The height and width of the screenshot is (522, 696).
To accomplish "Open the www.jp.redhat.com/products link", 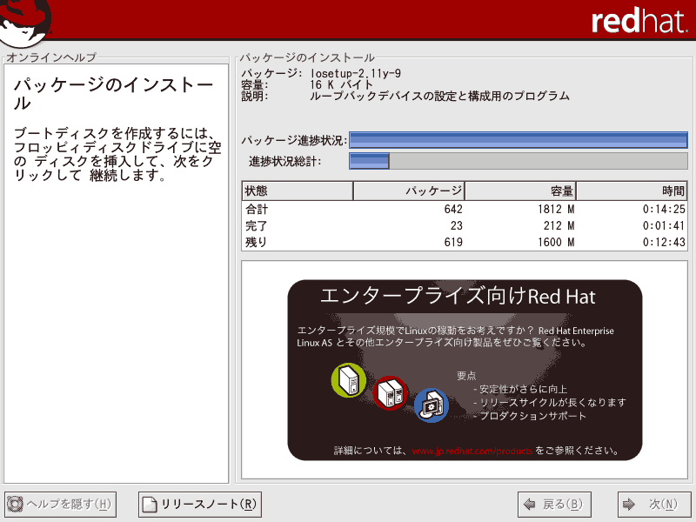I will click(x=472, y=452).
